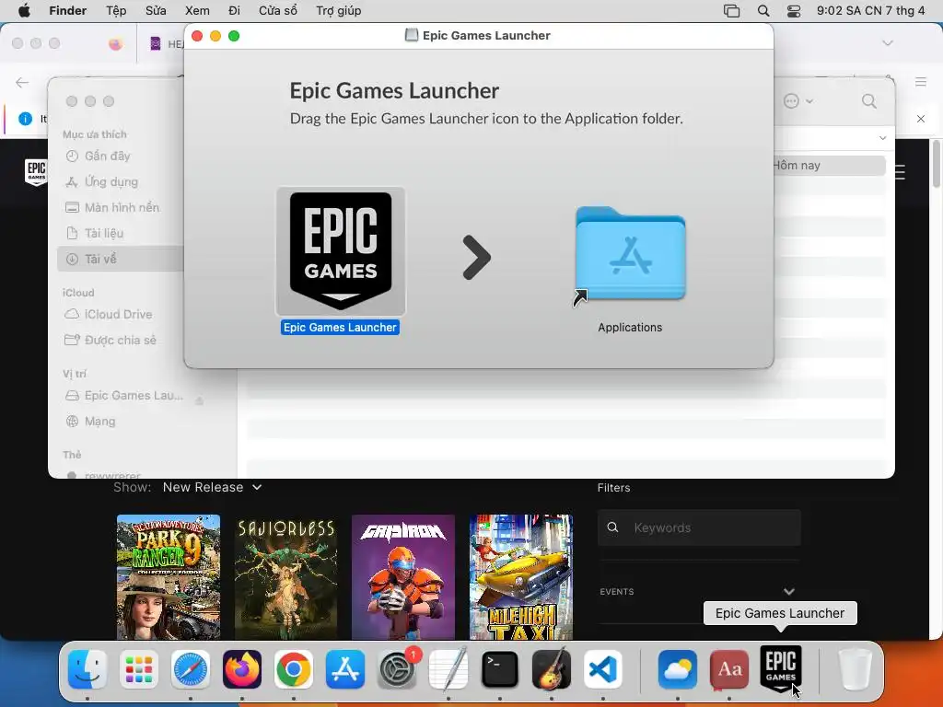The image size is (943, 707).
Task: Open App Store from the Dock
Action: coord(345,669)
